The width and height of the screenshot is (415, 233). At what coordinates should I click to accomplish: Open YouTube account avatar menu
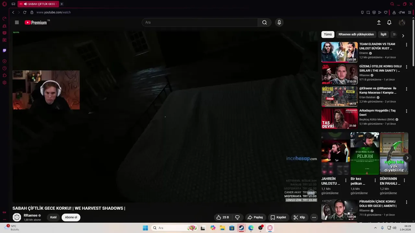click(x=402, y=22)
